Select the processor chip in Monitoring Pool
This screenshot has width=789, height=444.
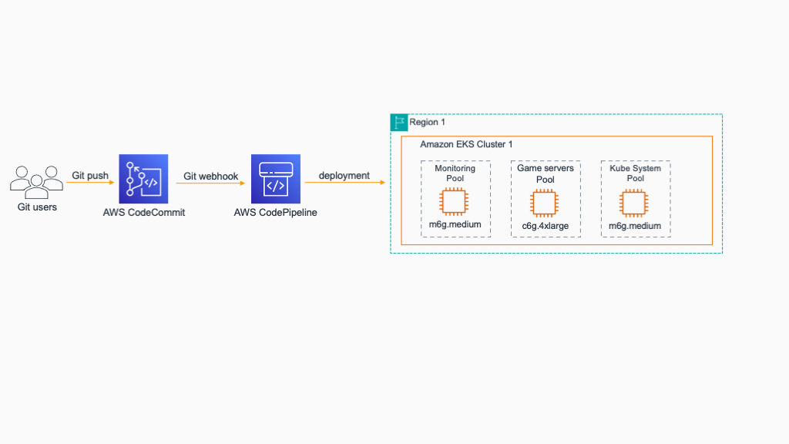point(455,202)
